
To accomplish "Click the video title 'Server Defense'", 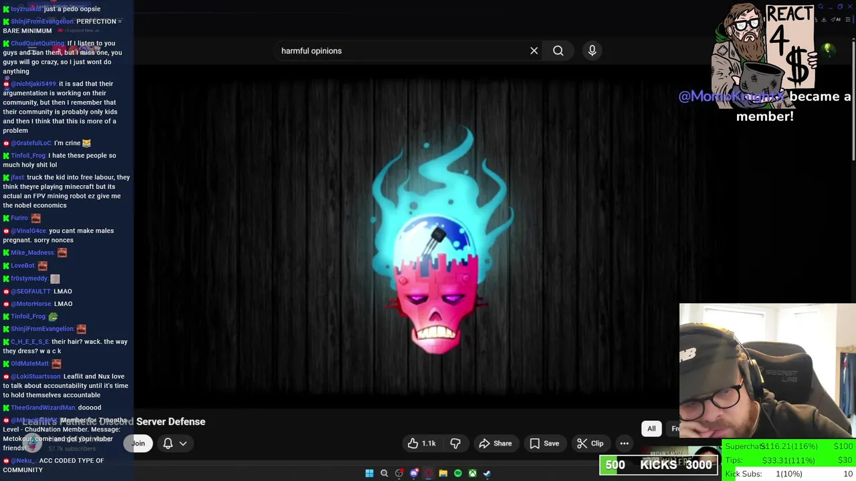I will tap(171, 422).
